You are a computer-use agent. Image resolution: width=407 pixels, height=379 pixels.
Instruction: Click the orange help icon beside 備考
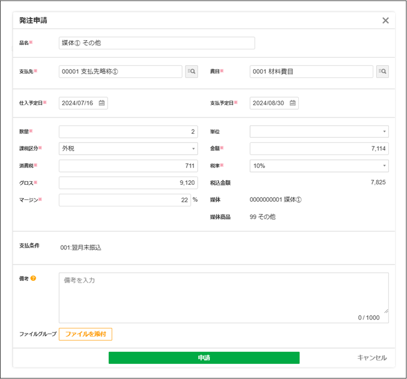(x=33, y=278)
